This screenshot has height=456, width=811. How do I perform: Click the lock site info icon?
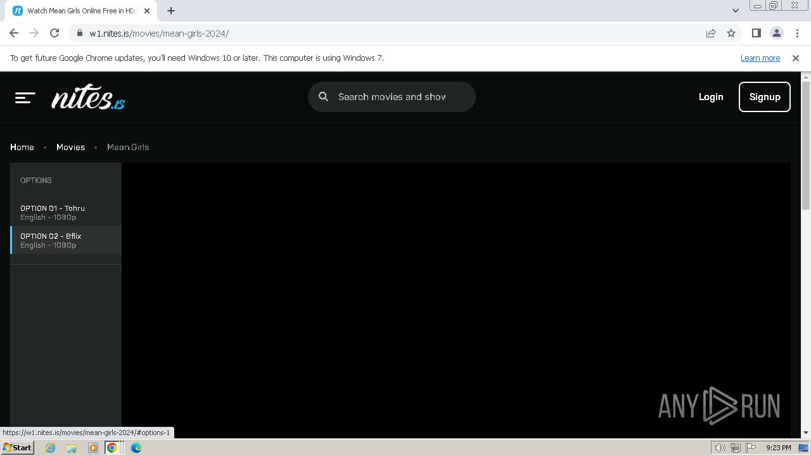(x=79, y=33)
